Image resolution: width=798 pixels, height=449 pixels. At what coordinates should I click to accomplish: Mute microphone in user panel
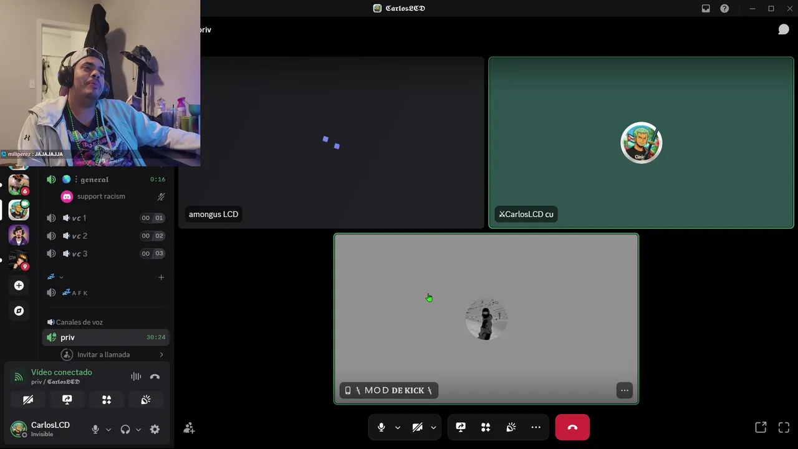coord(95,429)
